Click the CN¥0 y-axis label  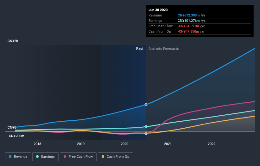point(12,127)
